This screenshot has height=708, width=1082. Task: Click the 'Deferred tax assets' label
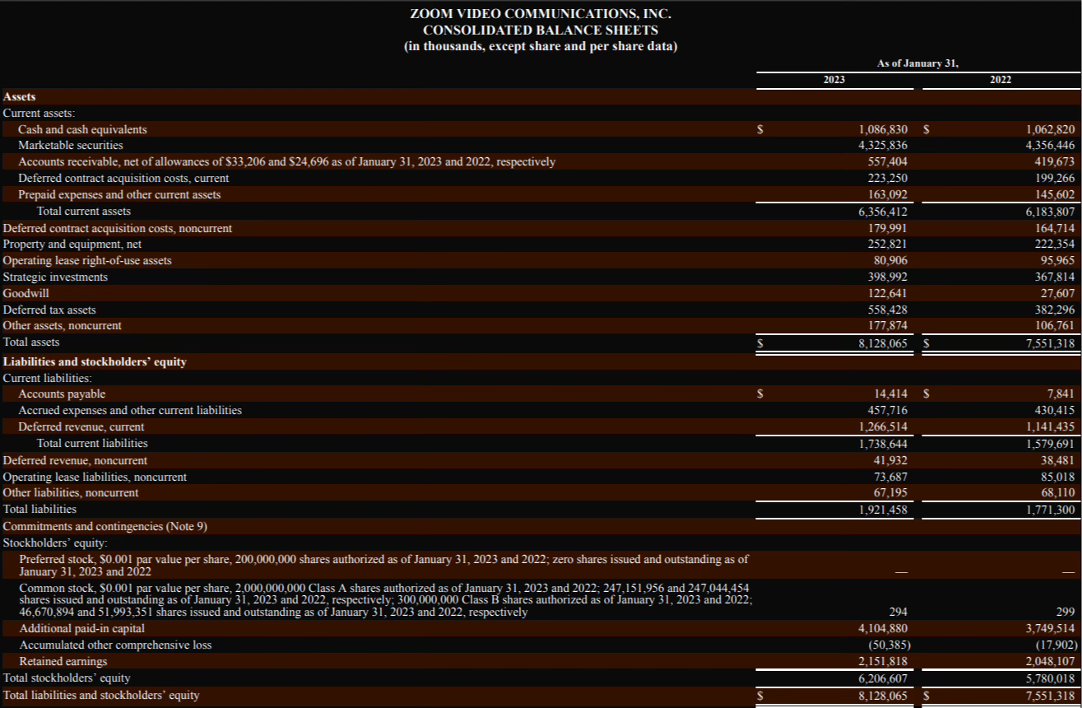pos(49,310)
